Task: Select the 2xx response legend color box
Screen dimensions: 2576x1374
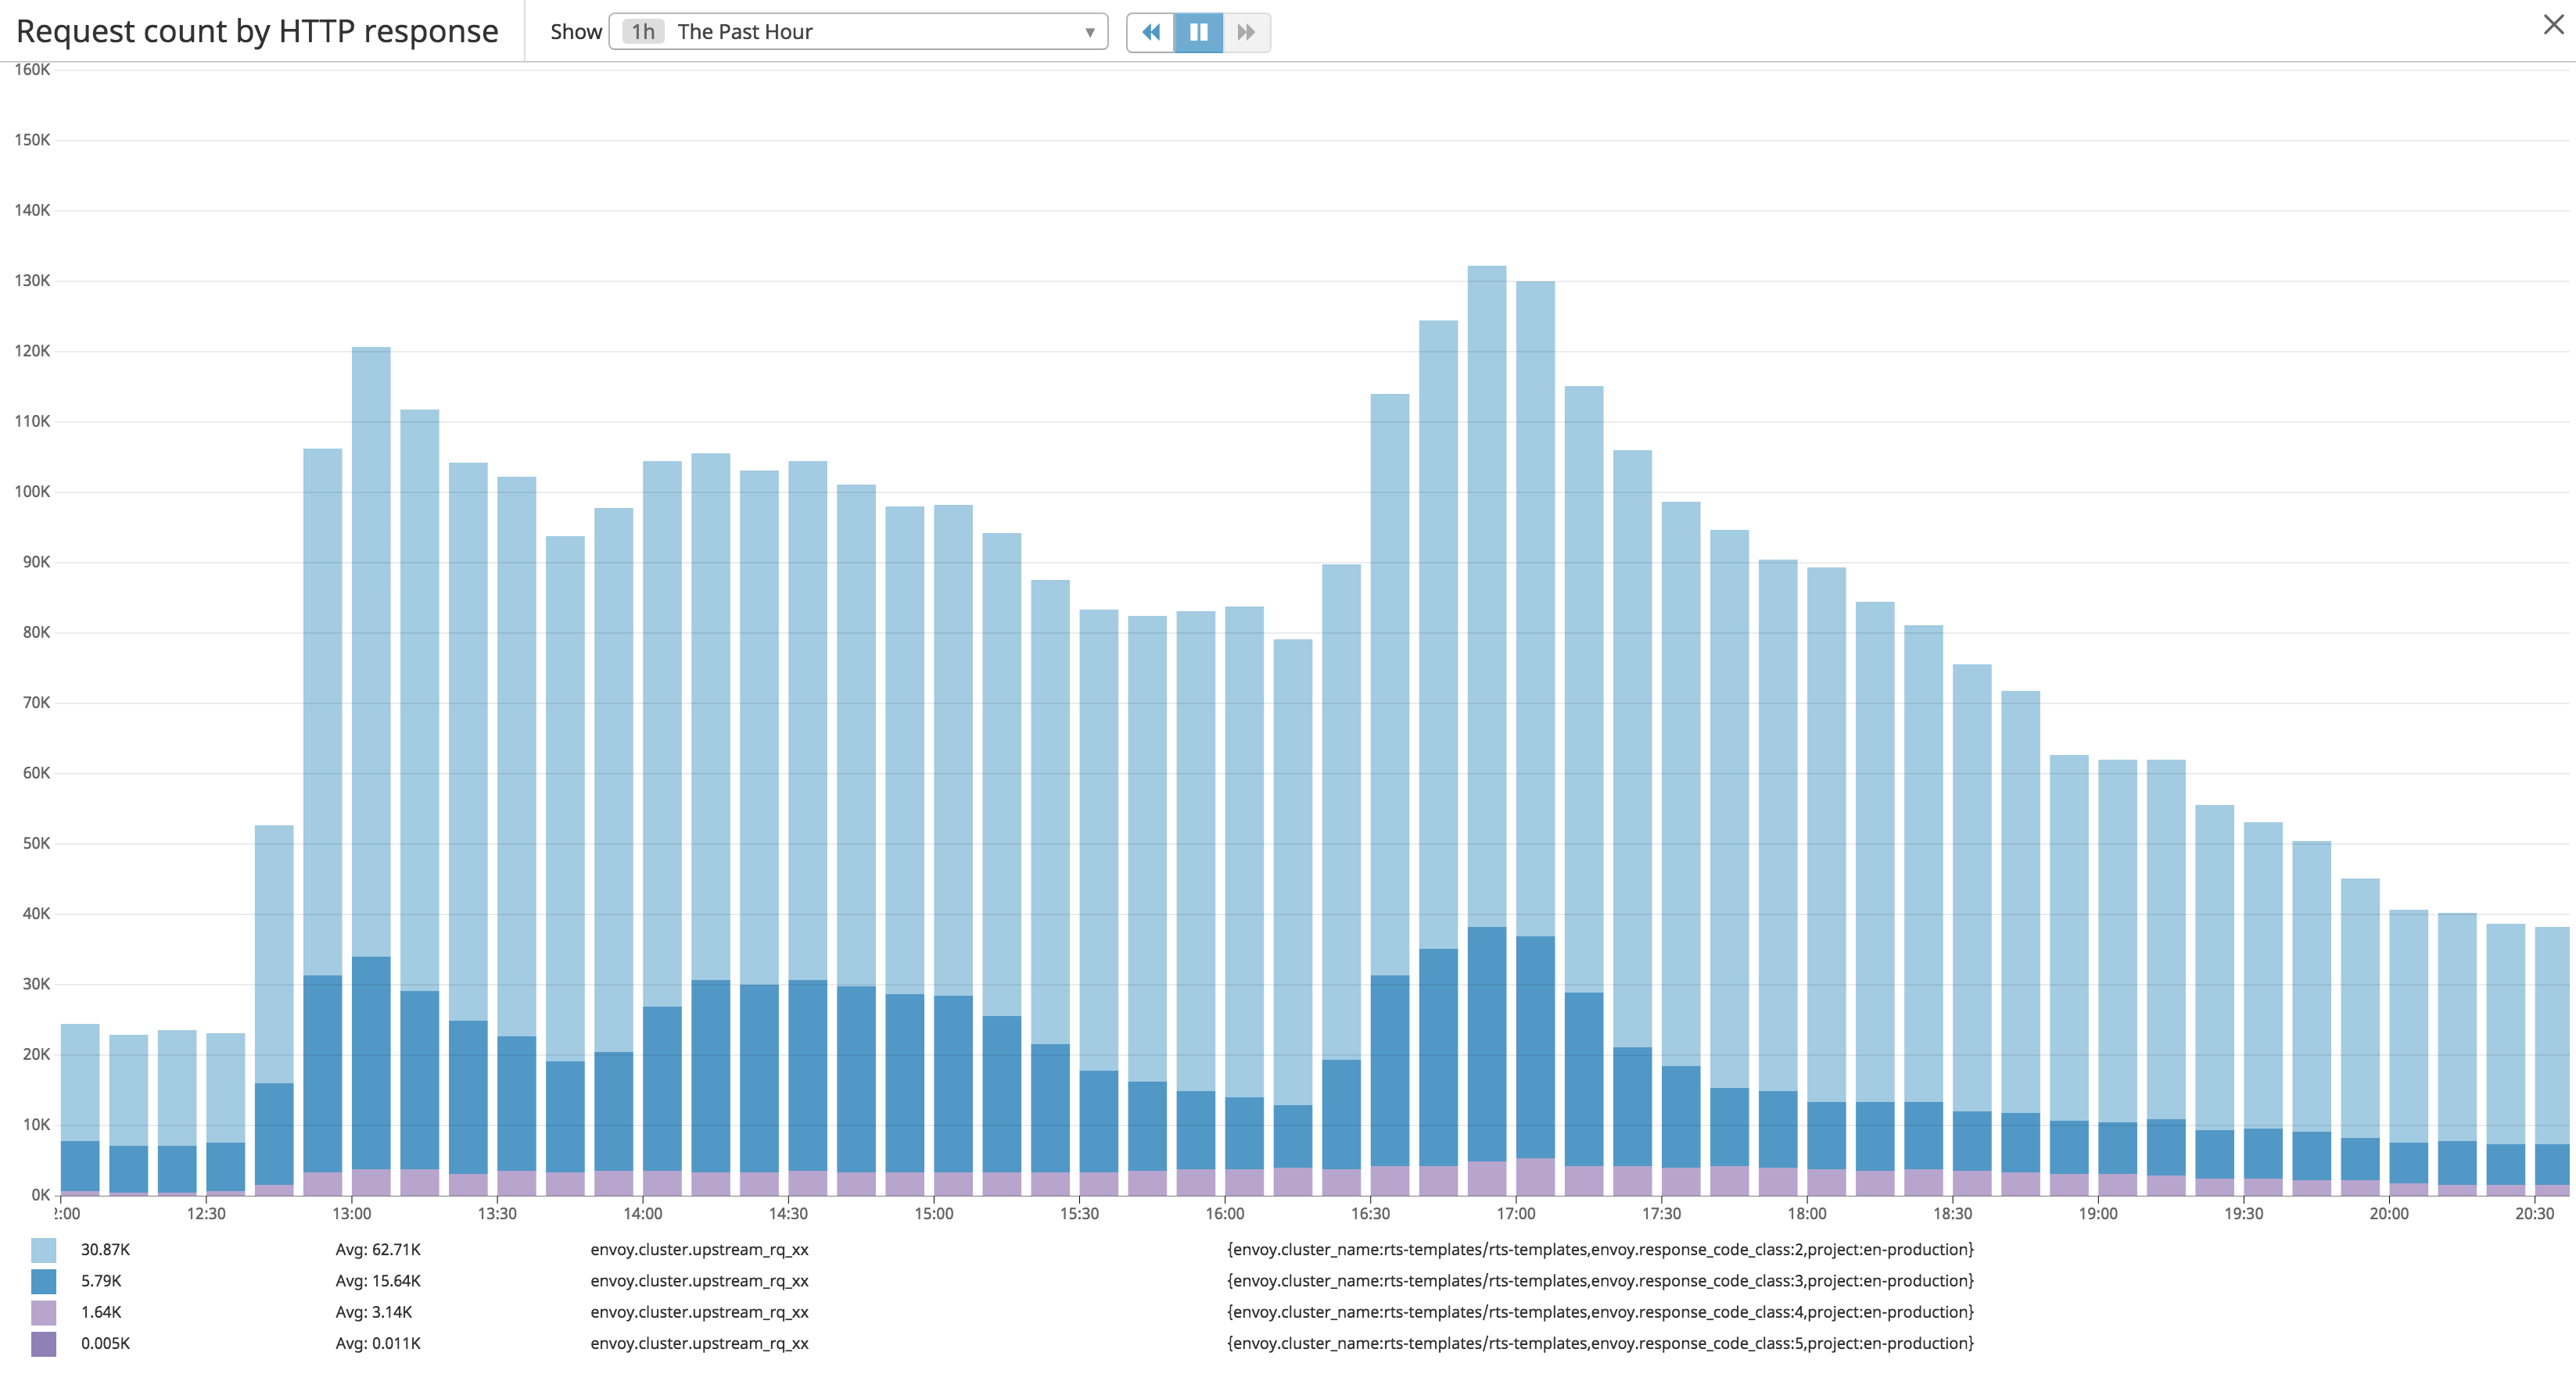Action: click(x=45, y=1248)
